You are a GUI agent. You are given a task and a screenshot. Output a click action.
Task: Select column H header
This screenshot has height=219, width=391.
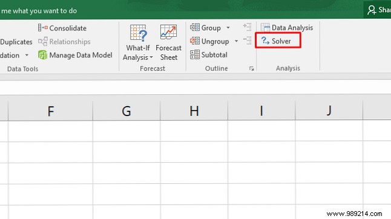point(194,111)
